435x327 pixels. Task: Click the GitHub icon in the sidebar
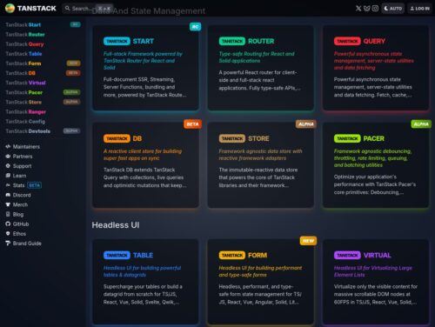tap(8, 224)
